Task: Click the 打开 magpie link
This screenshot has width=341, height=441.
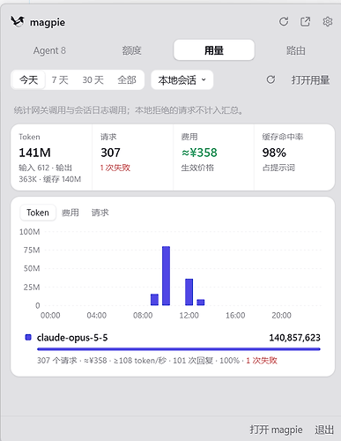Action: click(x=276, y=430)
